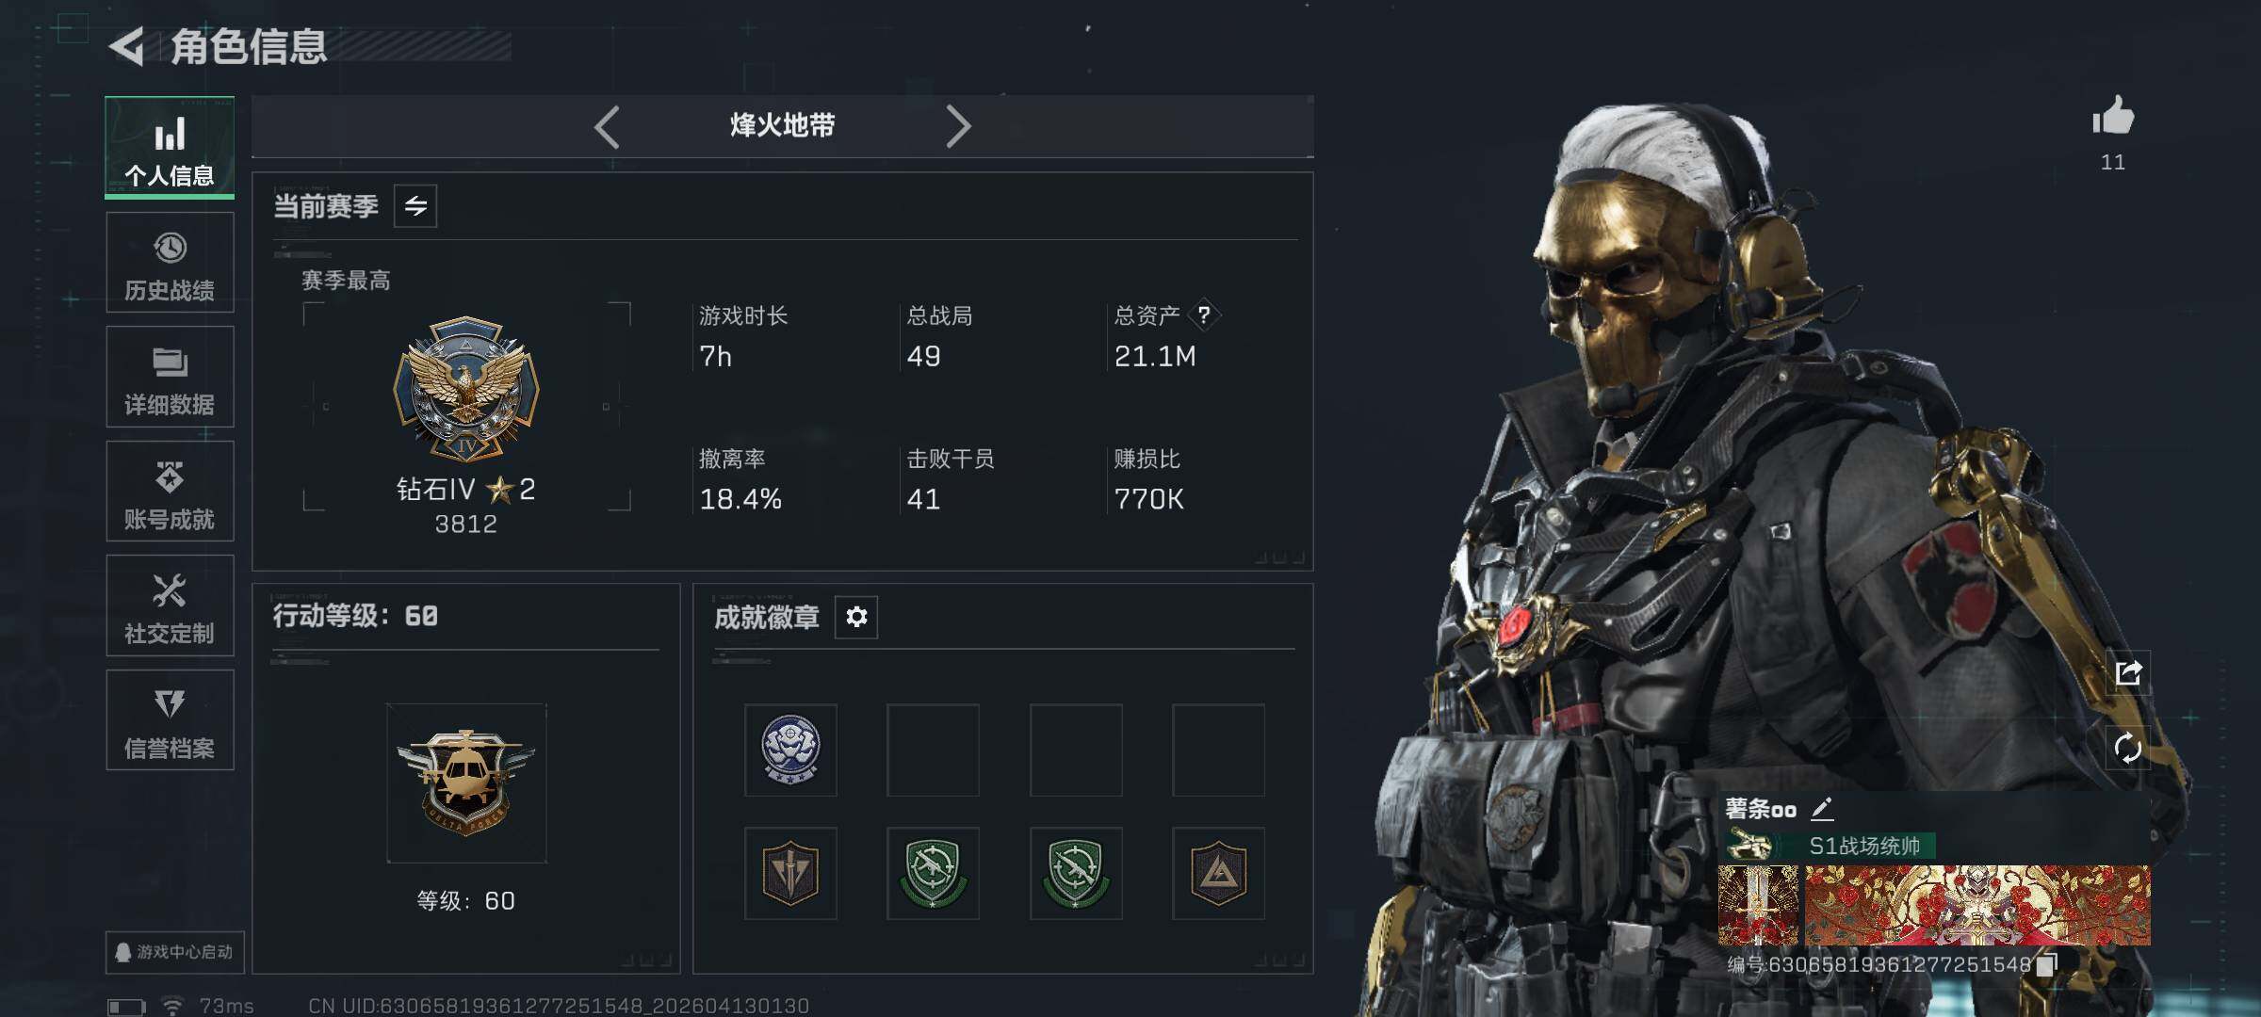
Task: Select the 账号成就 sidebar tab
Action: 170,492
